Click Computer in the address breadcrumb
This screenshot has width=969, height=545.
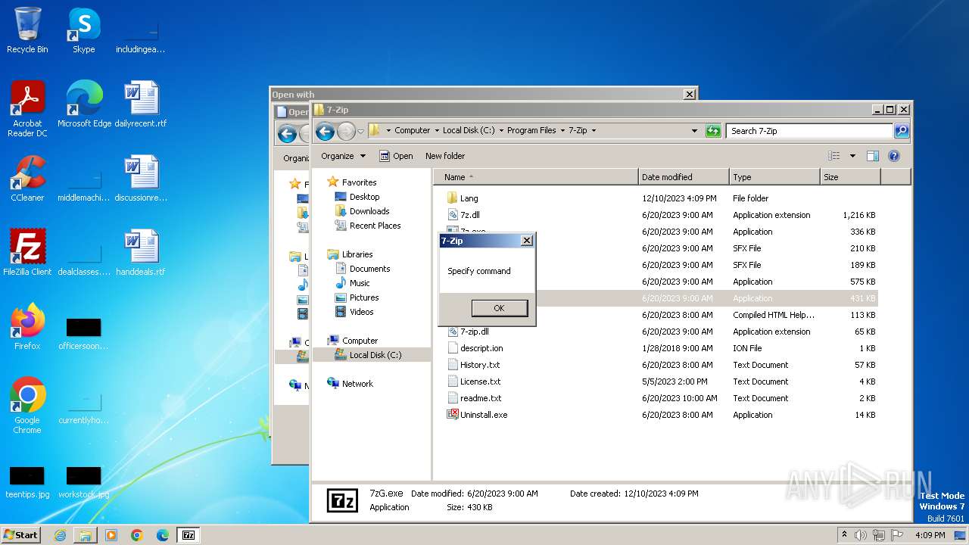(x=412, y=130)
